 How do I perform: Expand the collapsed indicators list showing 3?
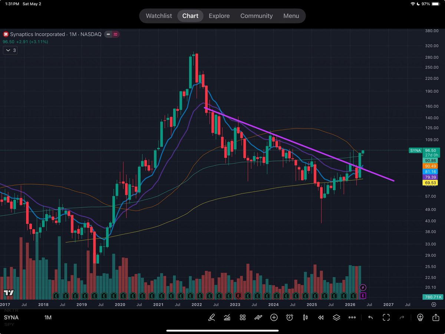10,50
